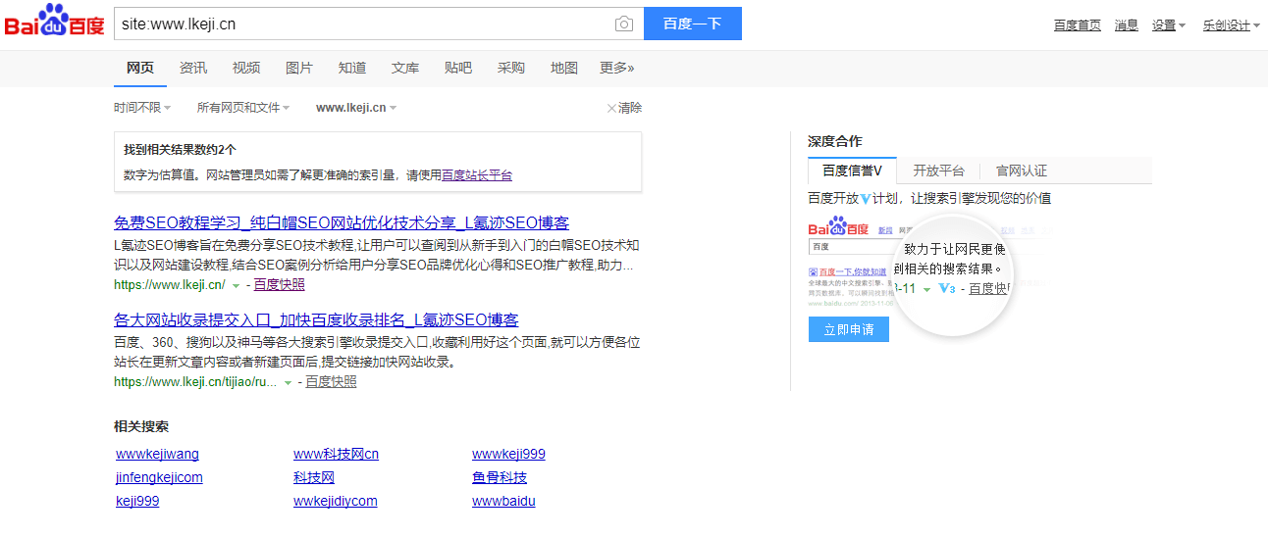
Task: Open the 所有网页和文件 file type dropdown
Action: (x=242, y=108)
